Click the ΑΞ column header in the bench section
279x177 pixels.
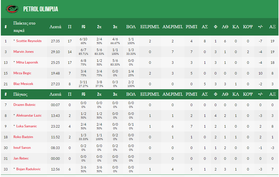point(272,94)
